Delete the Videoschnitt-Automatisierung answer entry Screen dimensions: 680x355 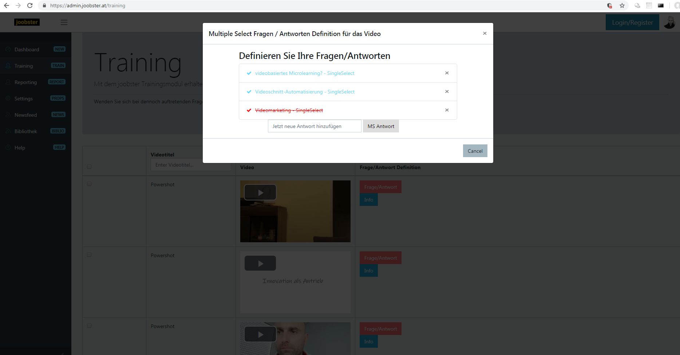click(447, 92)
